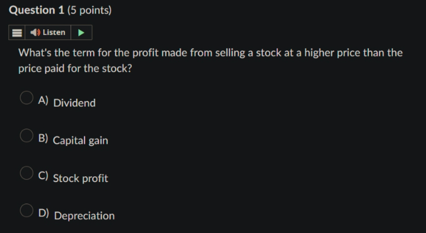Pick the Depreciation radio button
Viewport: 426px width, 233px height.
[27, 210]
